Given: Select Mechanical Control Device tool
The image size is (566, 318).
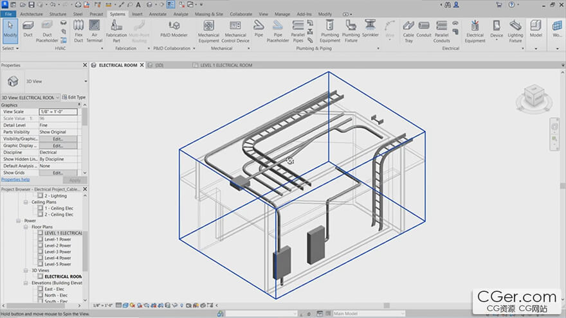Looking at the screenshot, I should pos(235,31).
